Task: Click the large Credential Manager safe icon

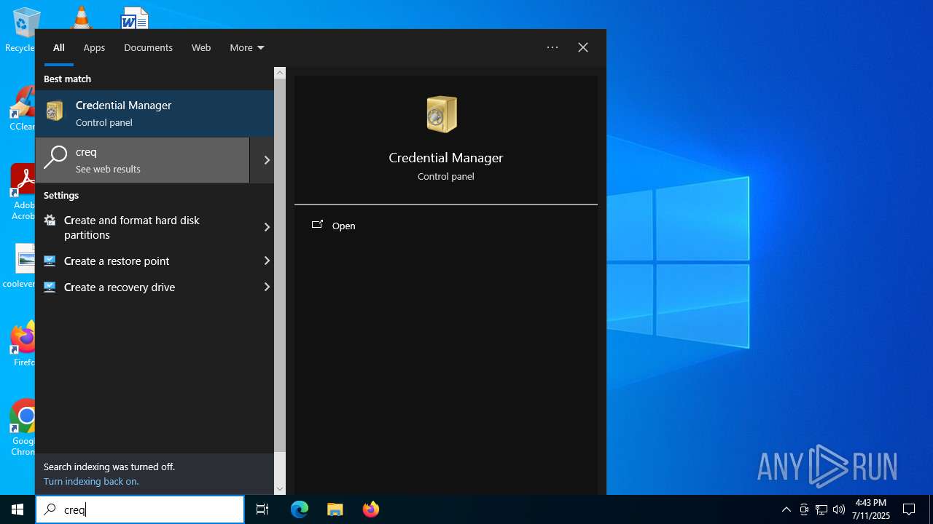Action: point(442,114)
